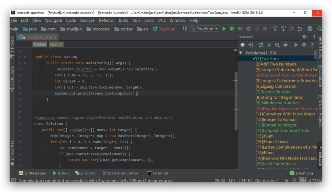Click the lock read-only icon in status bar
Screen dimensions: 332x192
click(286, 181)
